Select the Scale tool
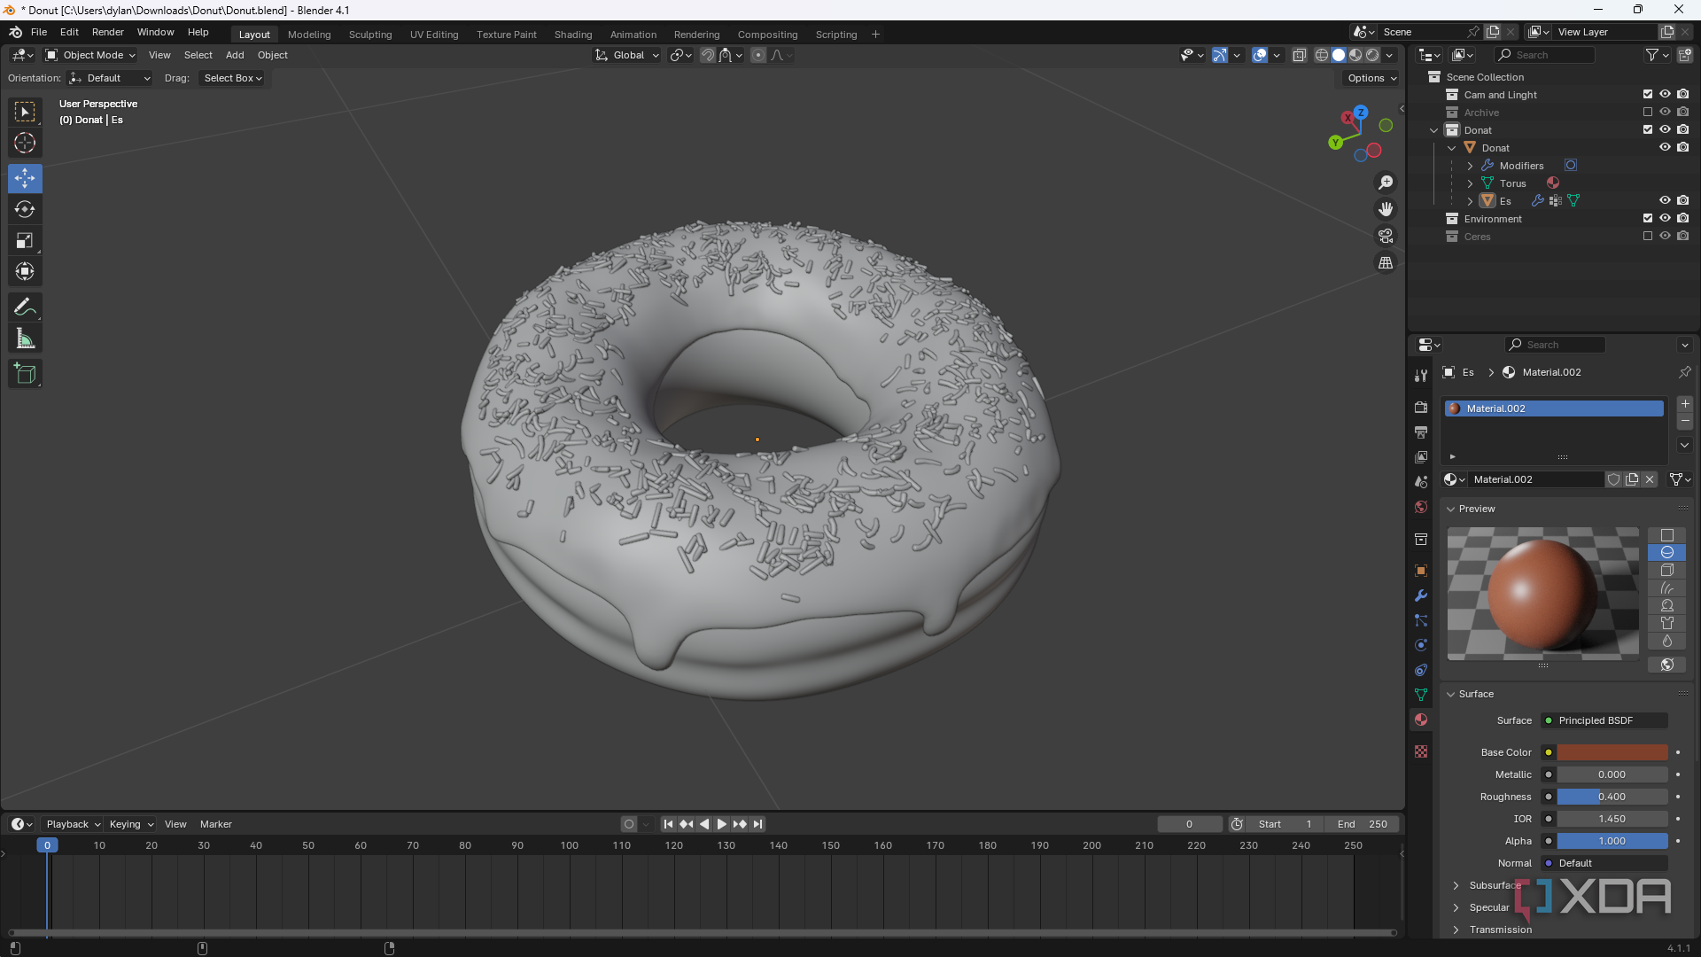 pos(25,241)
